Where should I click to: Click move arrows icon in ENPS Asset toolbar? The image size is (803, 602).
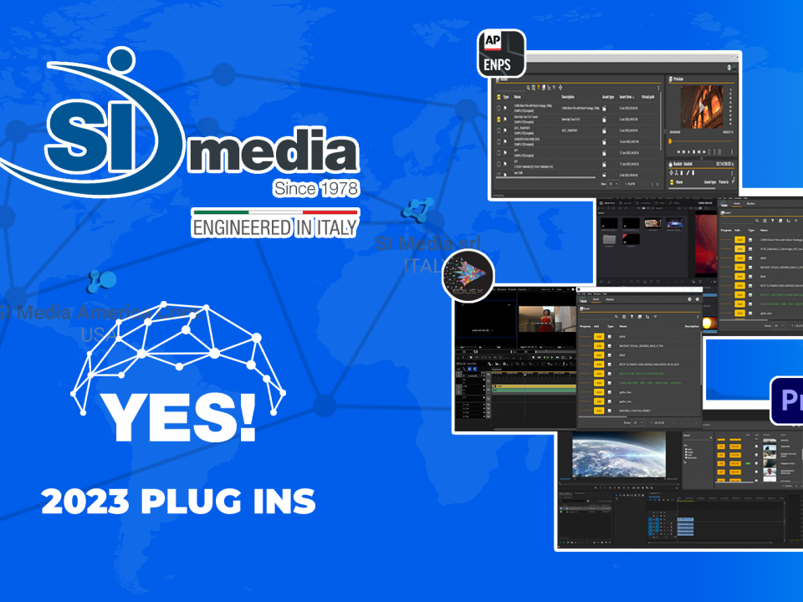tap(560, 88)
